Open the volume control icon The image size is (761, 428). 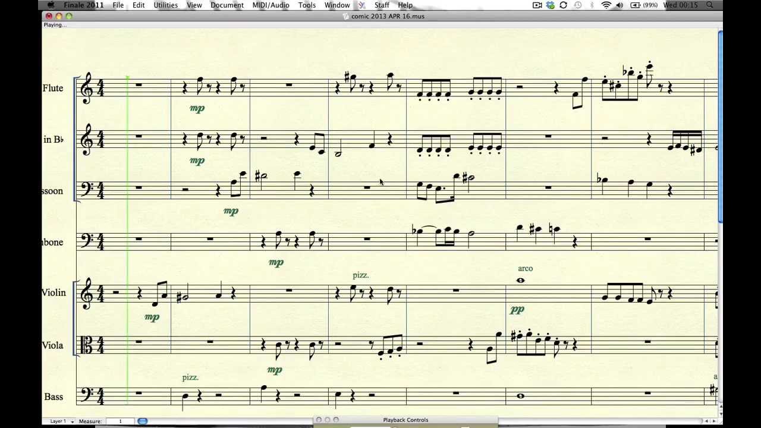[x=620, y=5]
